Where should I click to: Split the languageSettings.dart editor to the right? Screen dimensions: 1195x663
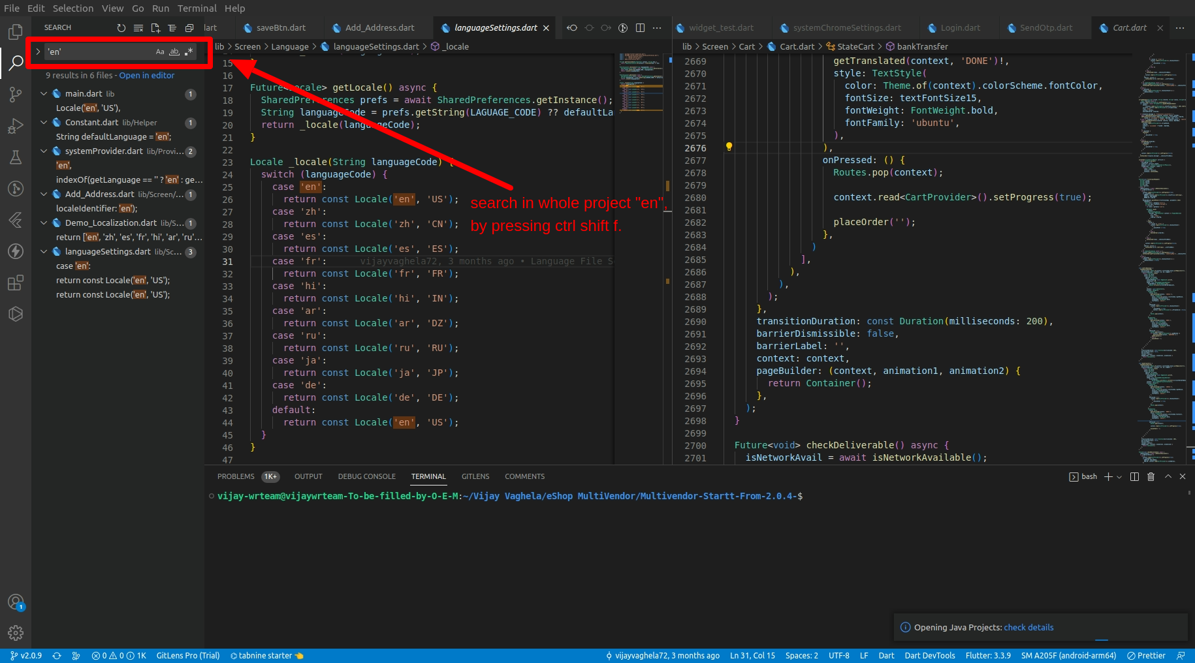coord(640,28)
